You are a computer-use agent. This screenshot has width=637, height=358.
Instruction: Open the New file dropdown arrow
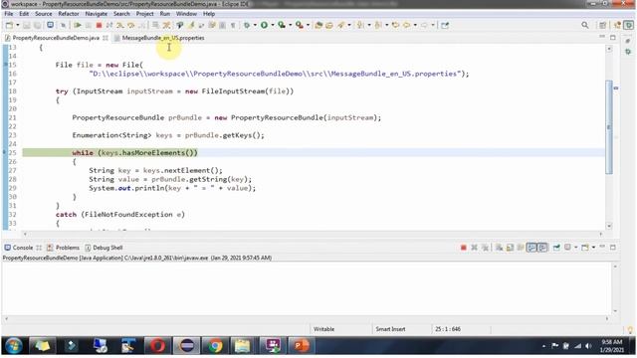click(x=18, y=25)
